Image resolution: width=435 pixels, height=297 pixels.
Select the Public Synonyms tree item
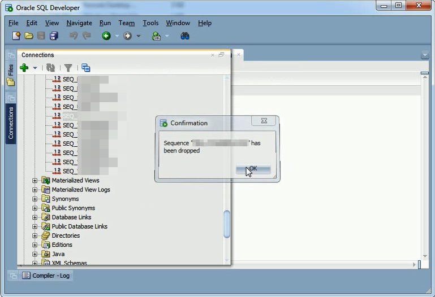(x=74, y=208)
